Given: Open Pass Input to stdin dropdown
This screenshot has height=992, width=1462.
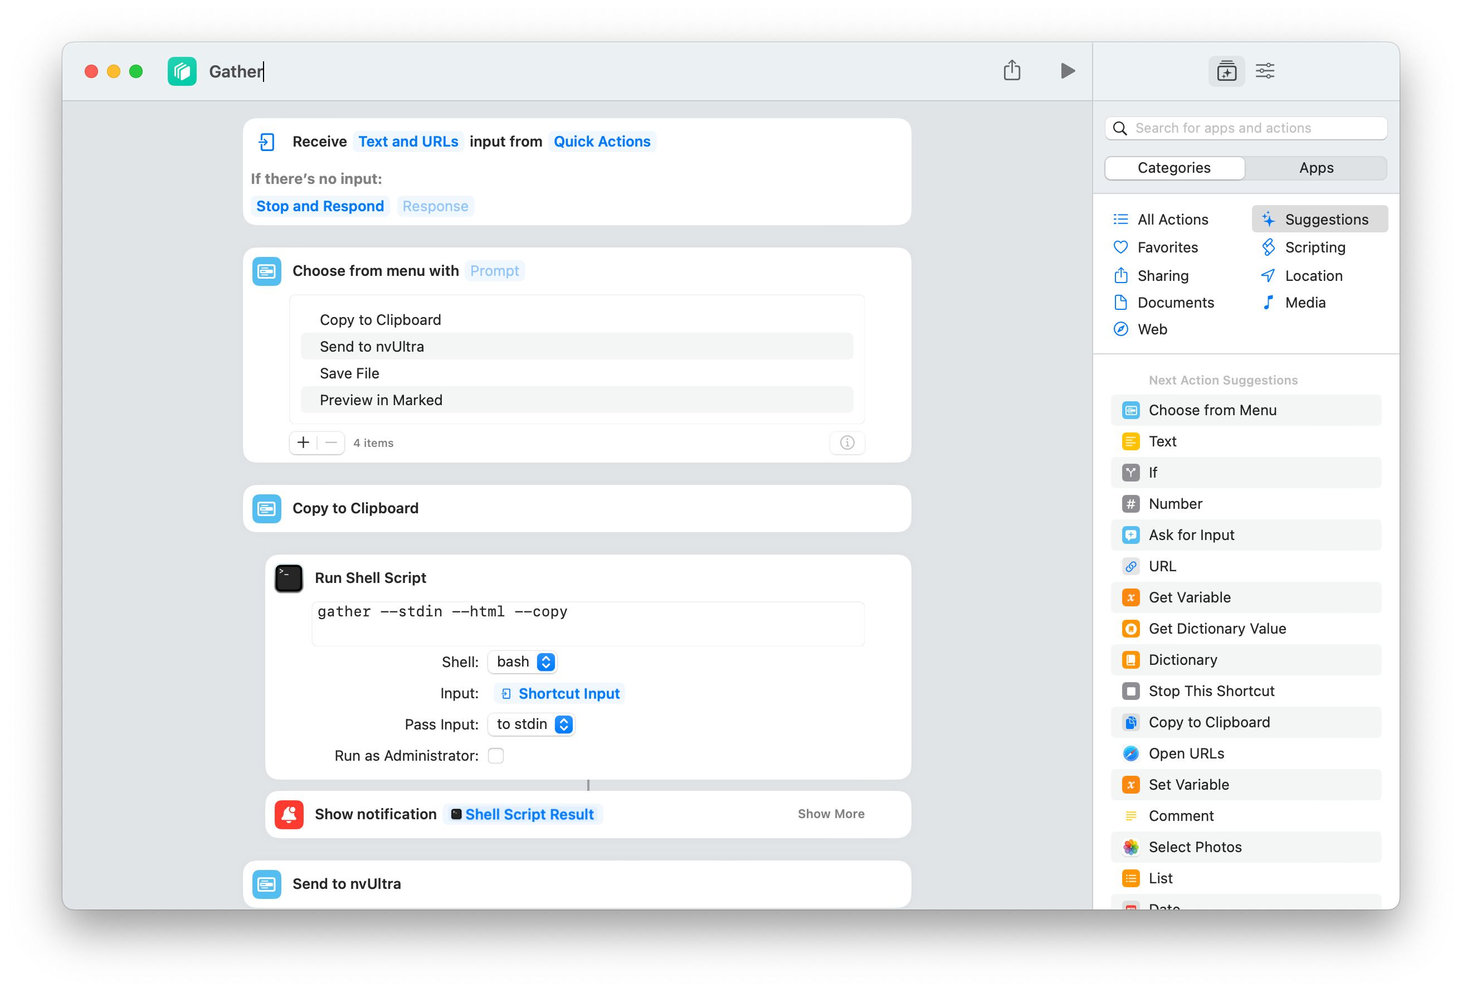Looking at the screenshot, I should coord(532,724).
